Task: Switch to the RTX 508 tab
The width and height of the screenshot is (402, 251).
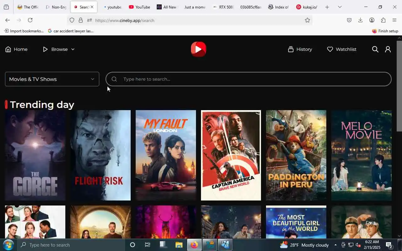Action: (223, 7)
